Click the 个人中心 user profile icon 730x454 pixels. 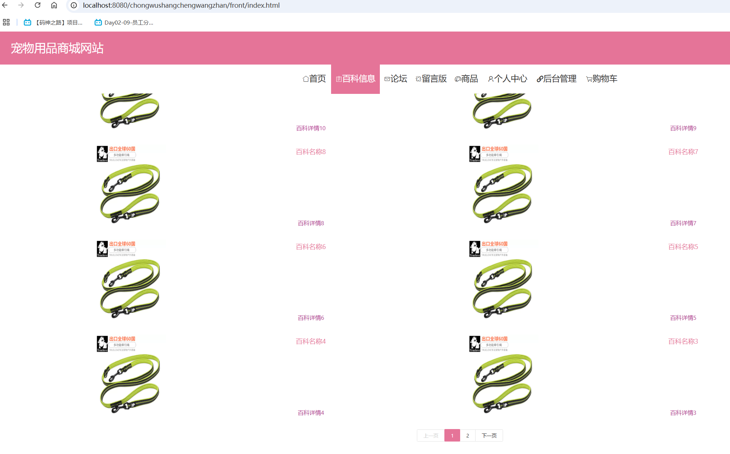coord(491,79)
